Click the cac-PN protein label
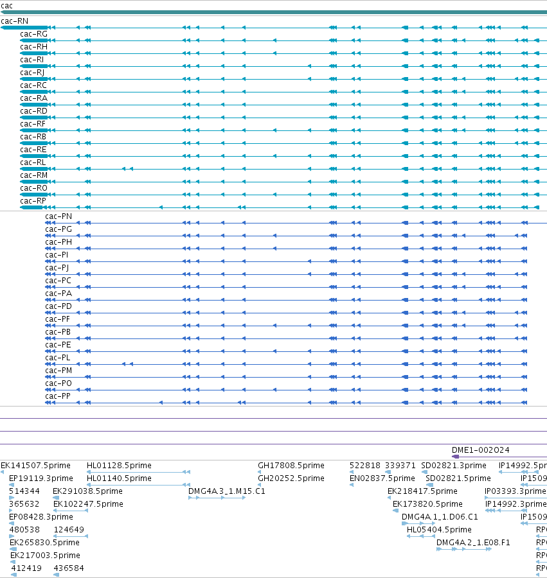This screenshot has height=578, width=547. coord(58,216)
